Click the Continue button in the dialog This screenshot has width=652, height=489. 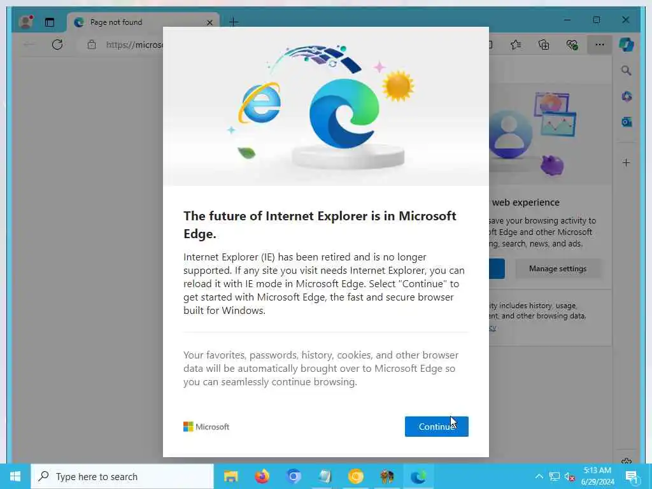436,426
